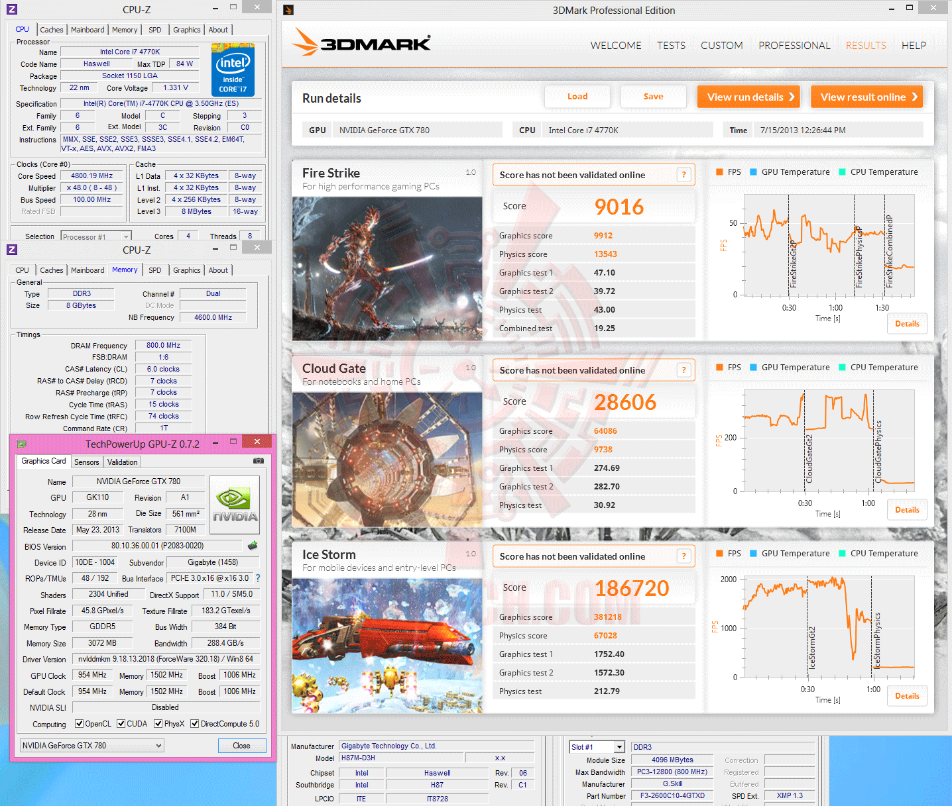The width and height of the screenshot is (952, 806).
Task: Save the BIOS using the chip icon in GPU-Z
Action: tap(253, 546)
